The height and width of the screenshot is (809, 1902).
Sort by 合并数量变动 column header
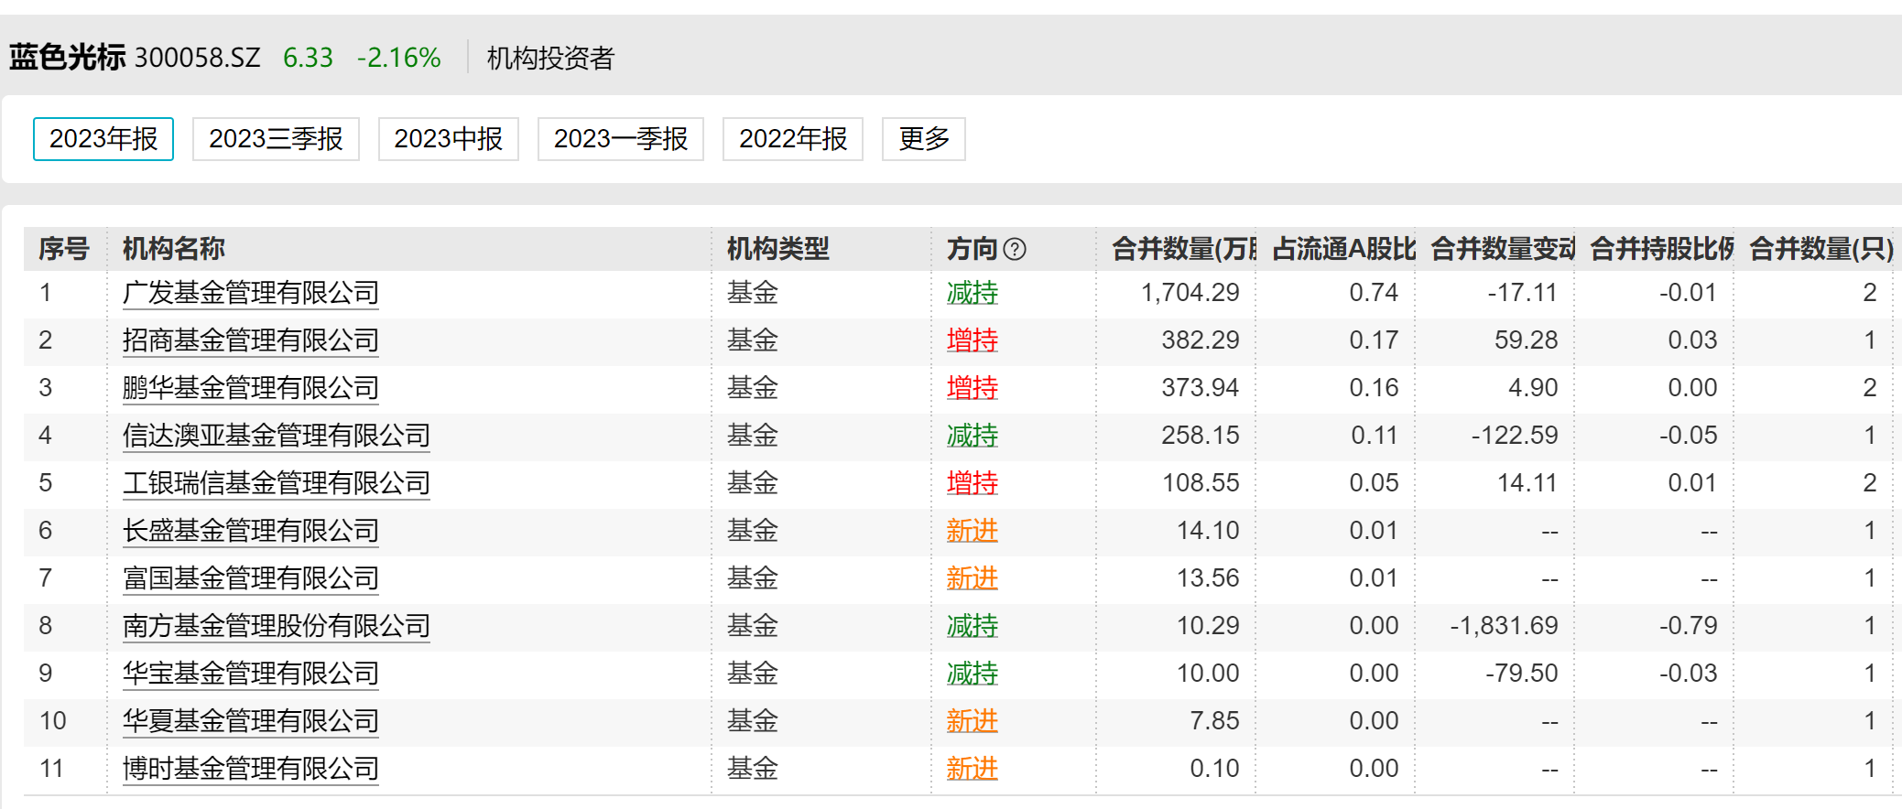[1503, 249]
